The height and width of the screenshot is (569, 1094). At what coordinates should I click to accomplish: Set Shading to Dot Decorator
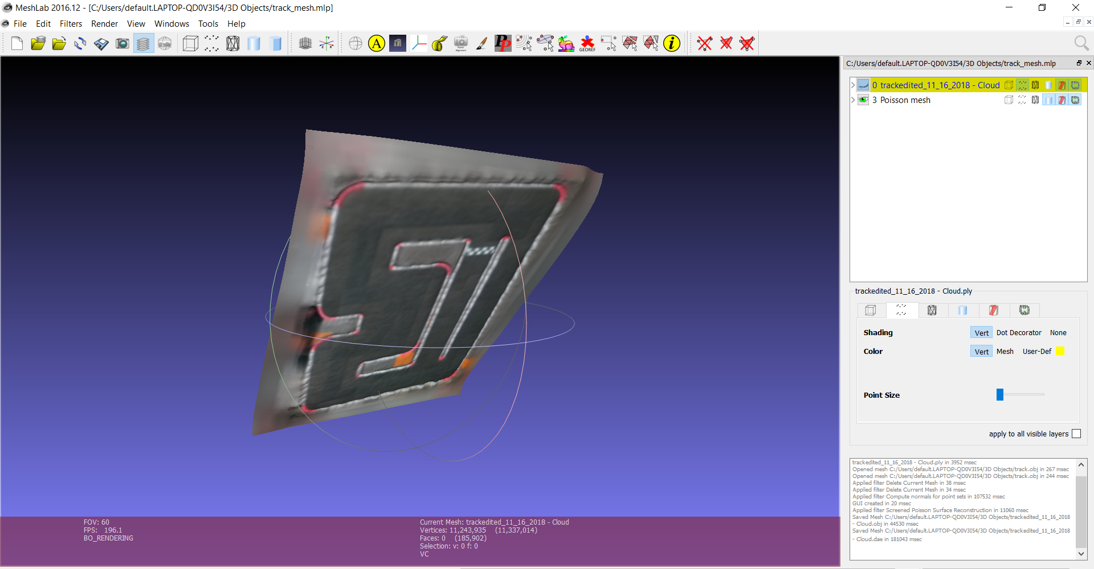tap(1018, 333)
